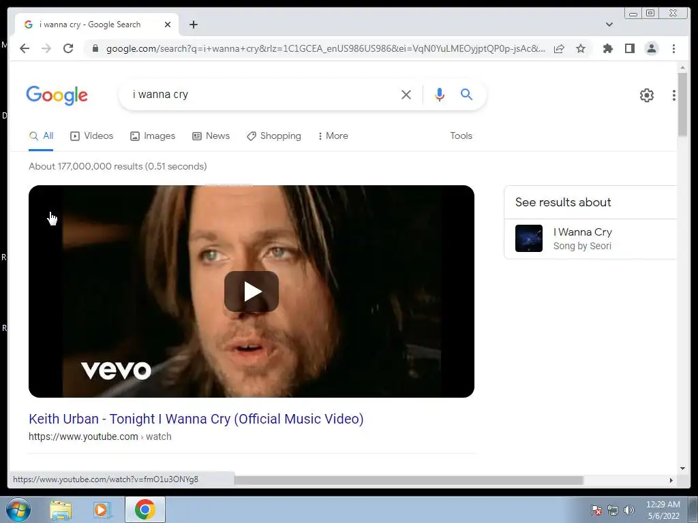
Task: Switch to the Shopping tab
Action: (x=274, y=136)
